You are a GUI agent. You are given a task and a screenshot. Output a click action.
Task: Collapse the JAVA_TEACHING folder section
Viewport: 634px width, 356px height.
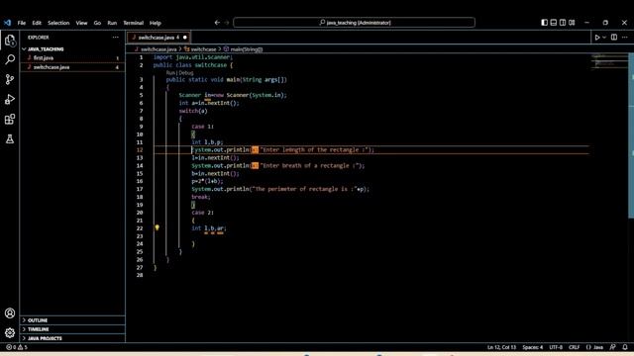tap(72, 48)
